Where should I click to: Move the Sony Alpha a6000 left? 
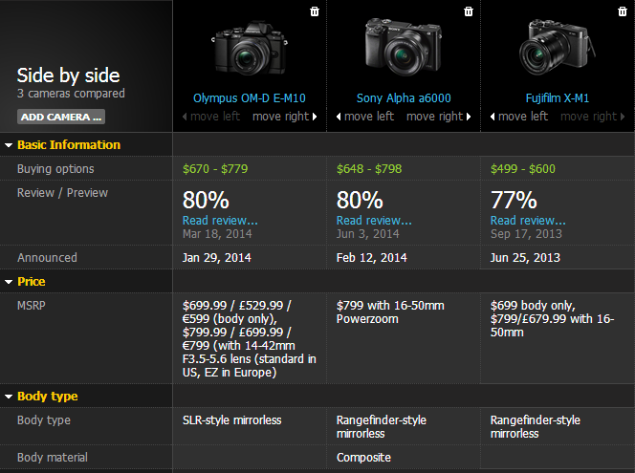(363, 117)
